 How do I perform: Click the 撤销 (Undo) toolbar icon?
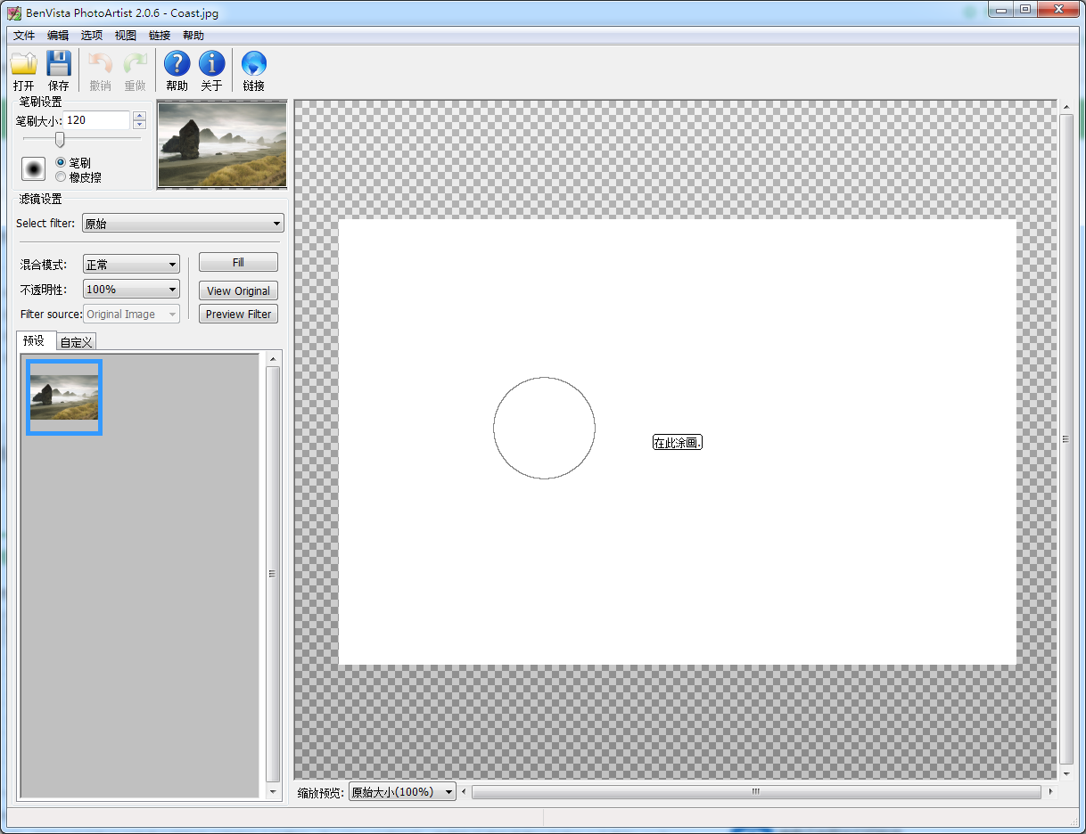click(x=100, y=64)
